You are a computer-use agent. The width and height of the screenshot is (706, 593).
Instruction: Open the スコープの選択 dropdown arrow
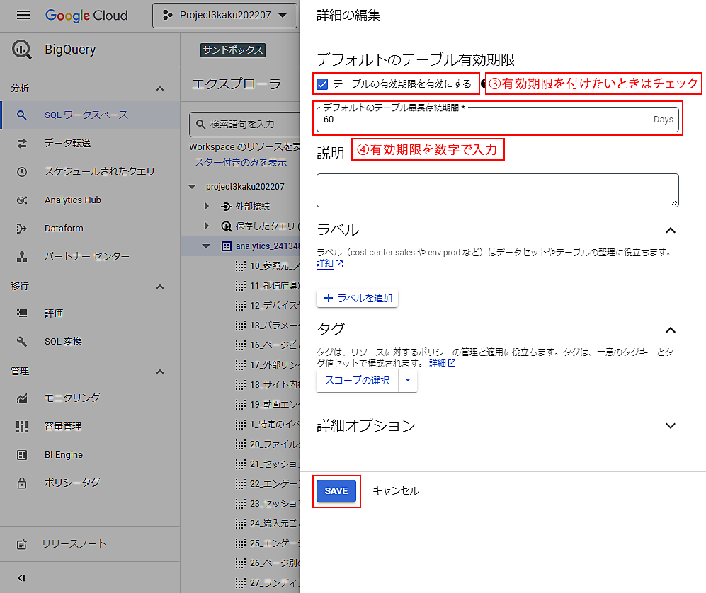click(408, 381)
